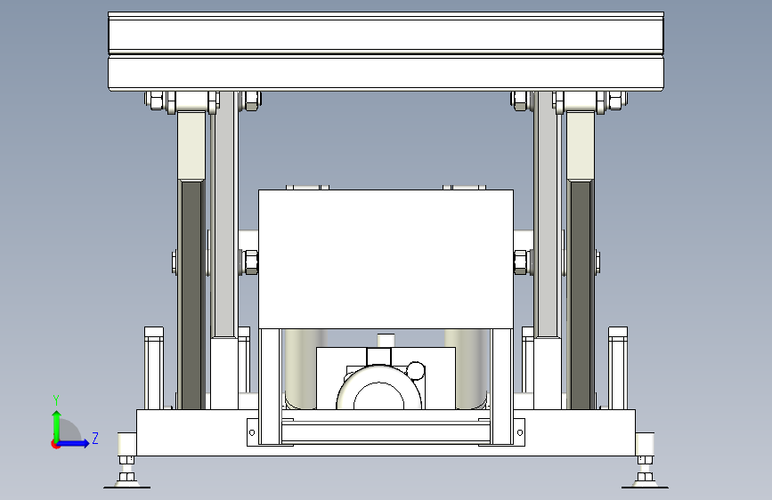Select the left leveling foot pad

click(x=127, y=485)
